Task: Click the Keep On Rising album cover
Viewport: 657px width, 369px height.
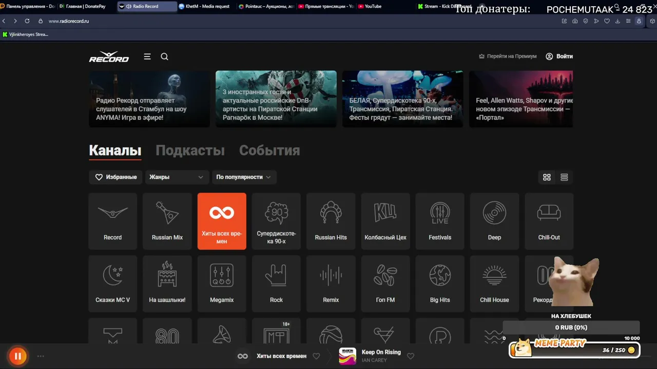Action: 347,356
